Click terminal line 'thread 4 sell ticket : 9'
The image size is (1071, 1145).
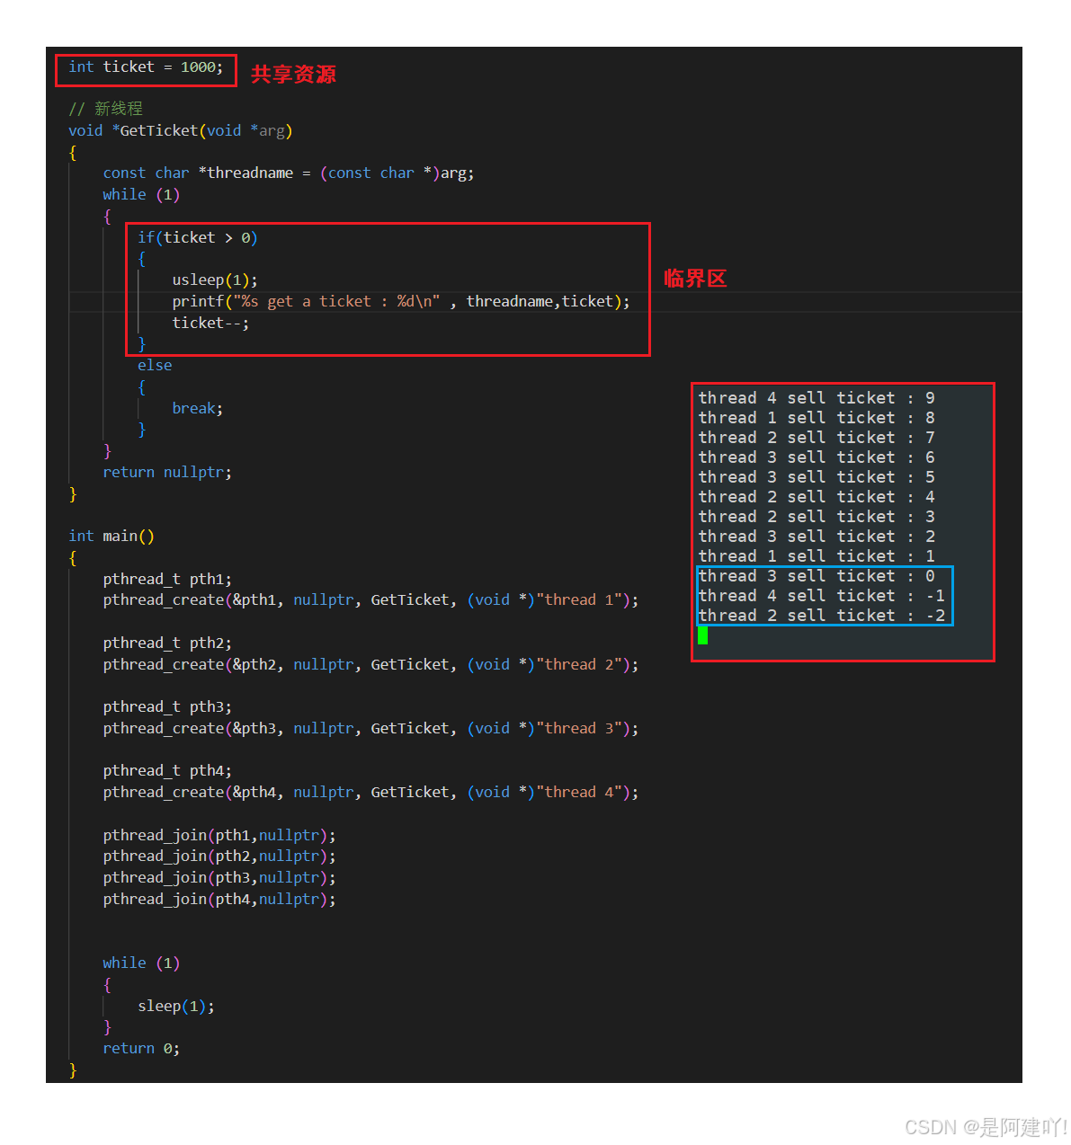pyautogui.click(x=817, y=397)
